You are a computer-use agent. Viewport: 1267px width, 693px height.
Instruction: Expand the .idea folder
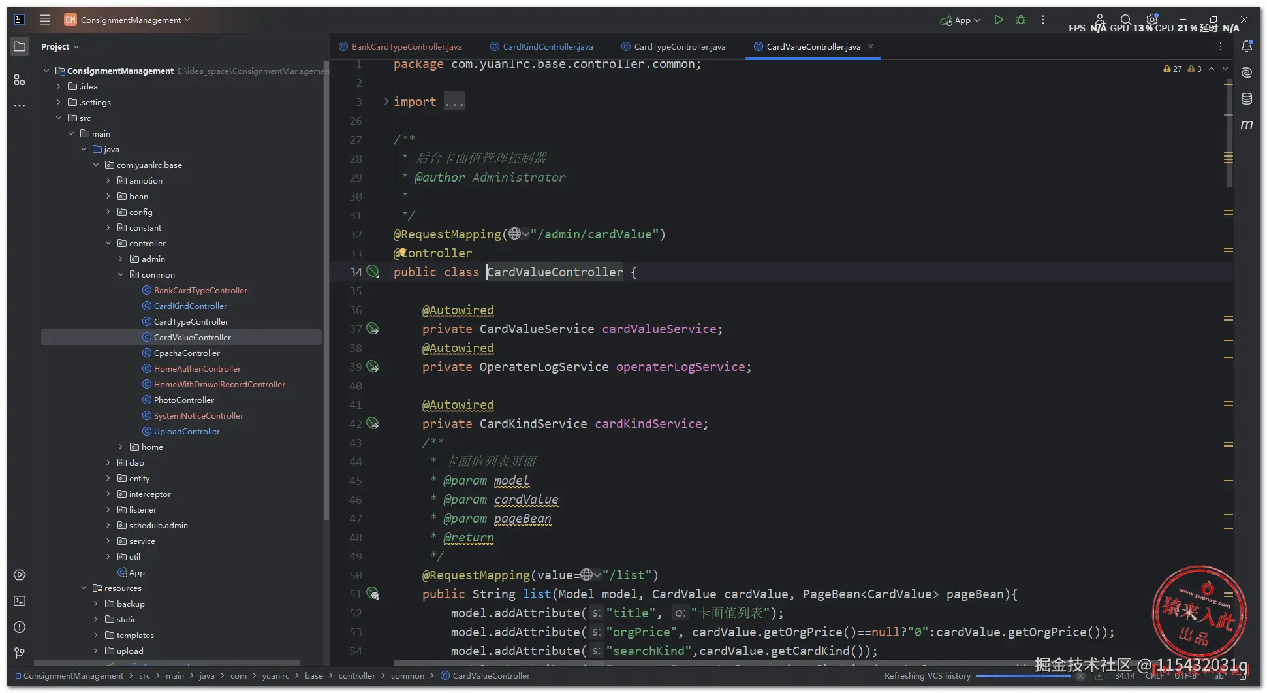point(59,86)
